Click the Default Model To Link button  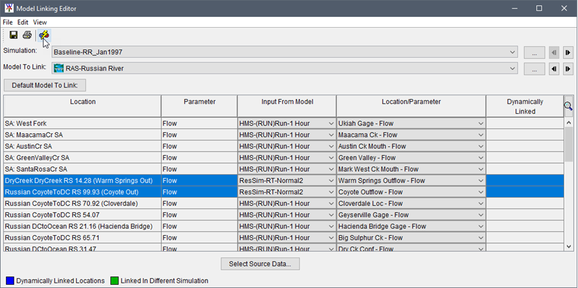[45, 85]
